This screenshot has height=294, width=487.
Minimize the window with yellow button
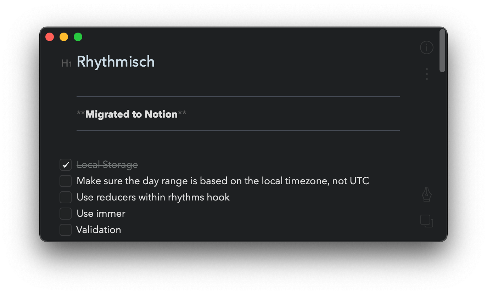click(x=64, y=37)
